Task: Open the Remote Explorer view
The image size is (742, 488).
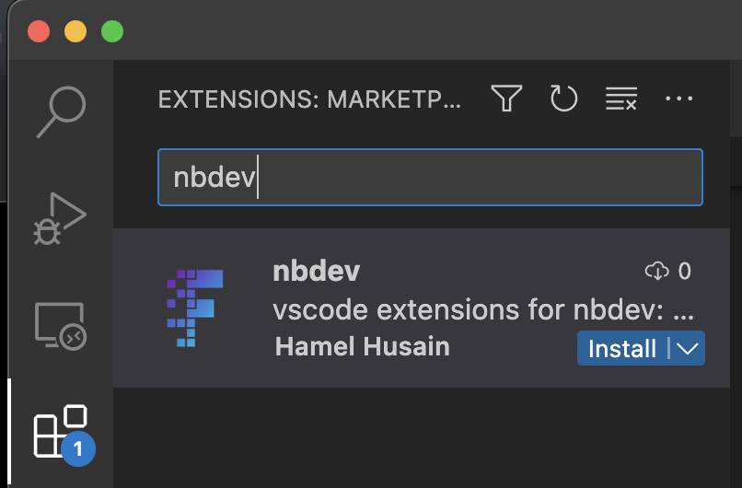Action: tap(61, 325)
